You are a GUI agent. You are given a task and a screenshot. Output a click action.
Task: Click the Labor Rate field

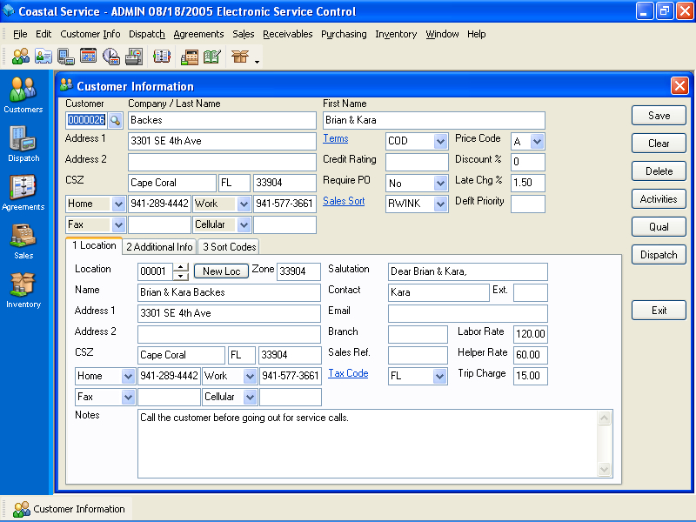point(530,334)
